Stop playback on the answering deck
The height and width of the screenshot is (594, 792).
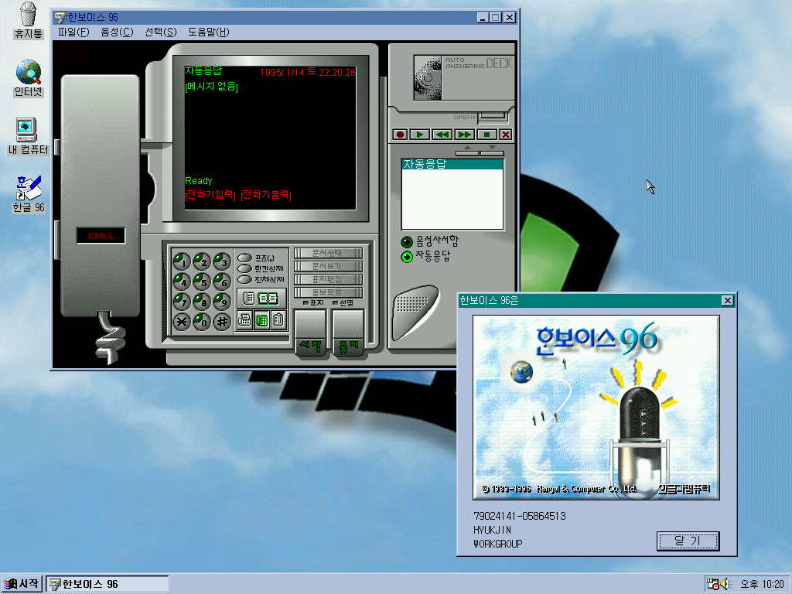pyautogui.click(x=486, y=135)
